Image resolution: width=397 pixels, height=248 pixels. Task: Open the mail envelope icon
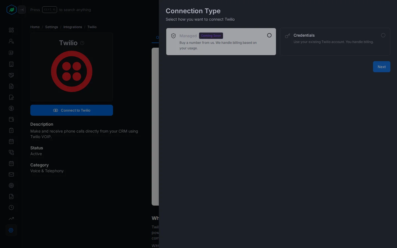click(11, 174)
